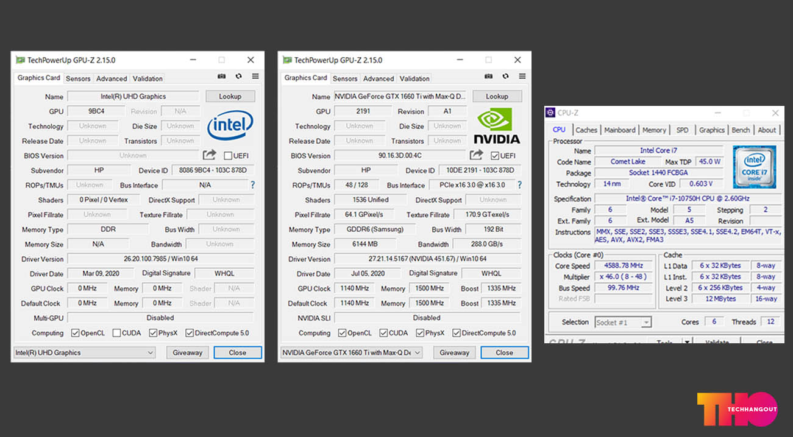Toggle CUDA checkbox in Intel GPU-Z window
This screenshot has height=437, width=793.
coord(116,333)
